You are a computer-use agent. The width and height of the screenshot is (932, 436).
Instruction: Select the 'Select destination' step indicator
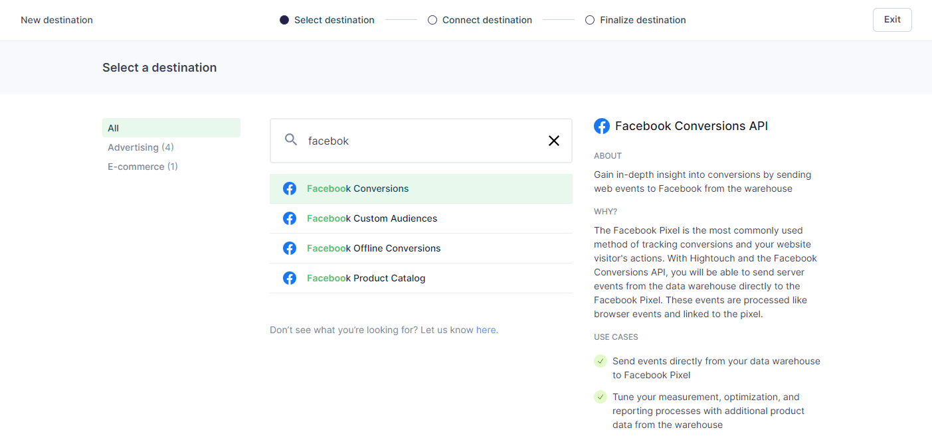(x=327, y=20)
